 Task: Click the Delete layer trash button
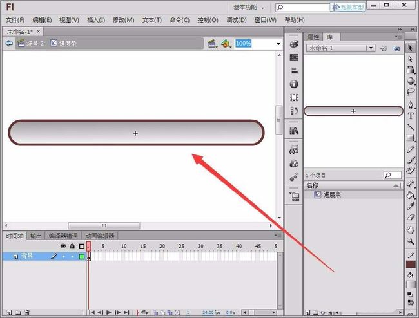click(27, 312)
